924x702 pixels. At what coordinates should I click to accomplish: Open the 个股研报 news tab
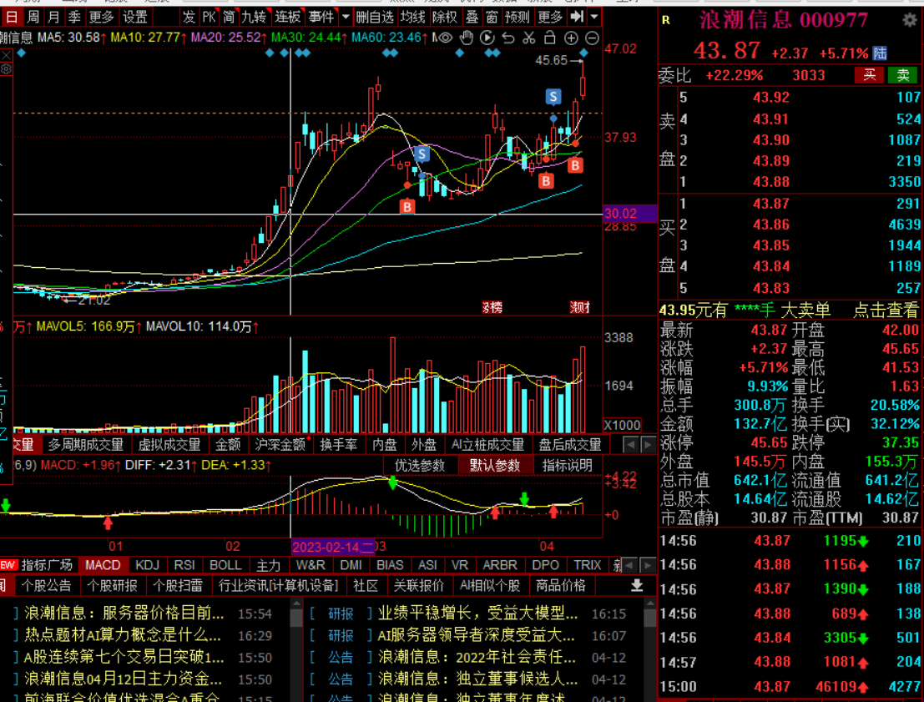(x=113, y=586)
